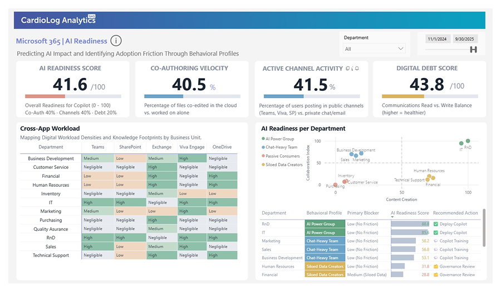Click the 43.8 Digital Debt Score value
The height and width of the screenshot is (292, 501).
coord(427,85)
